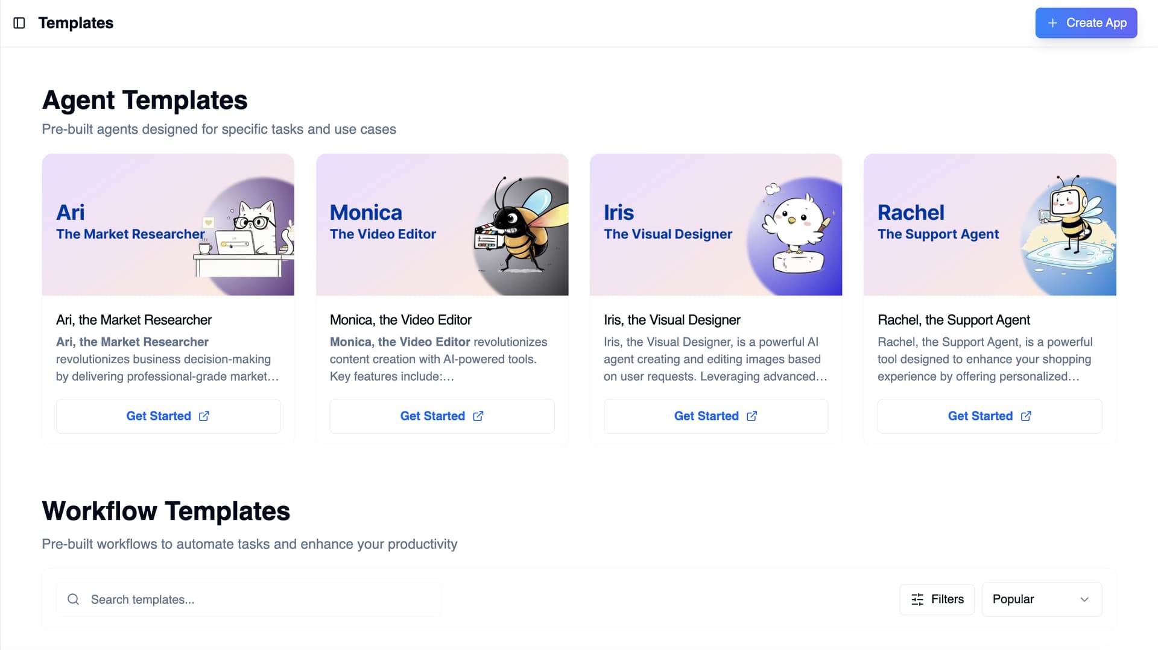
Task: Click the Popular dropdown chevron arrow
Action: click(x=1084, y=599)
